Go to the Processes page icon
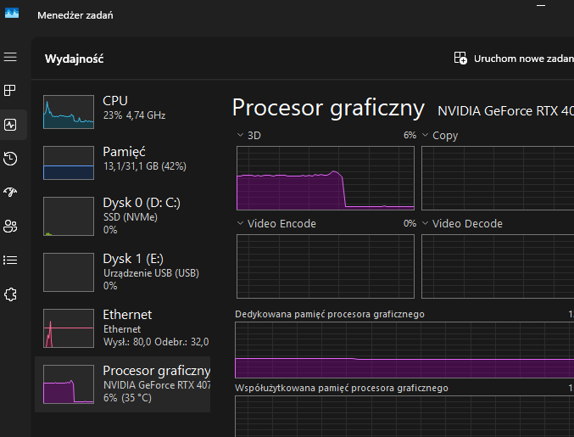574x437 pixels. click(10, 91)
